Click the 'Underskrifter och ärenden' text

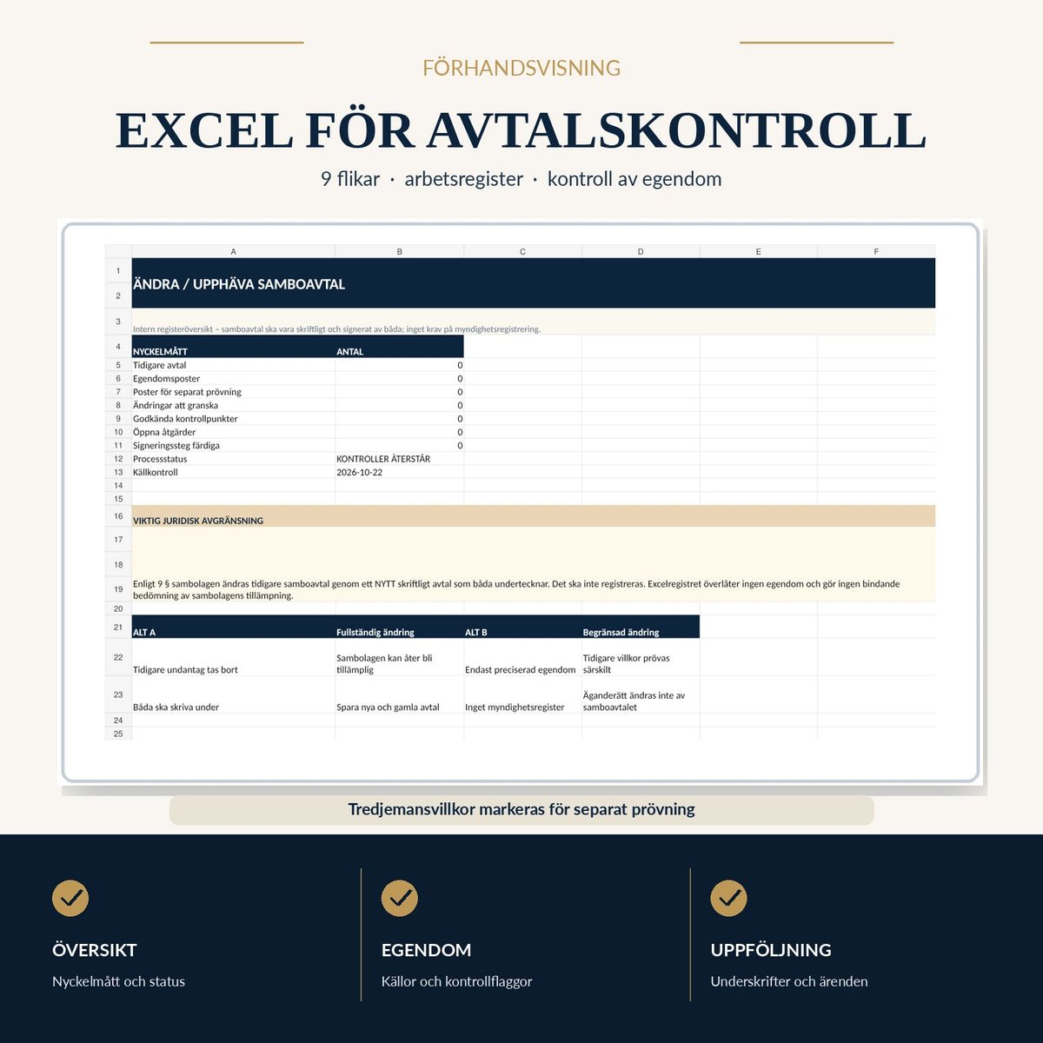[789, 981]
